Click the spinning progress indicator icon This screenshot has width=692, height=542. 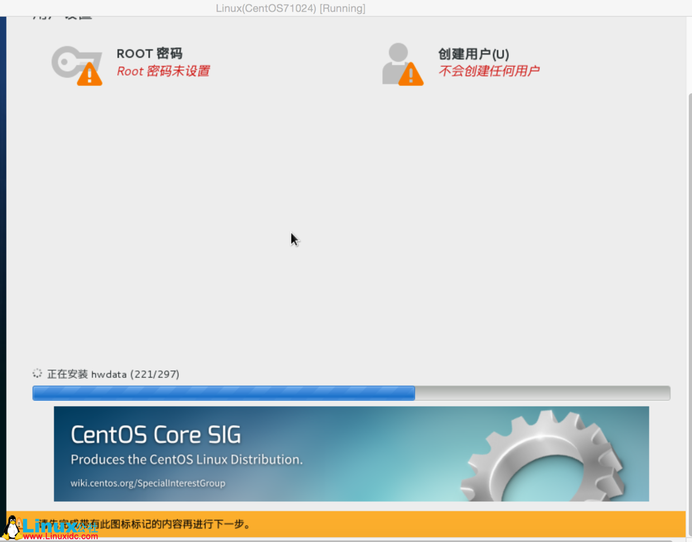coord(37,373)
